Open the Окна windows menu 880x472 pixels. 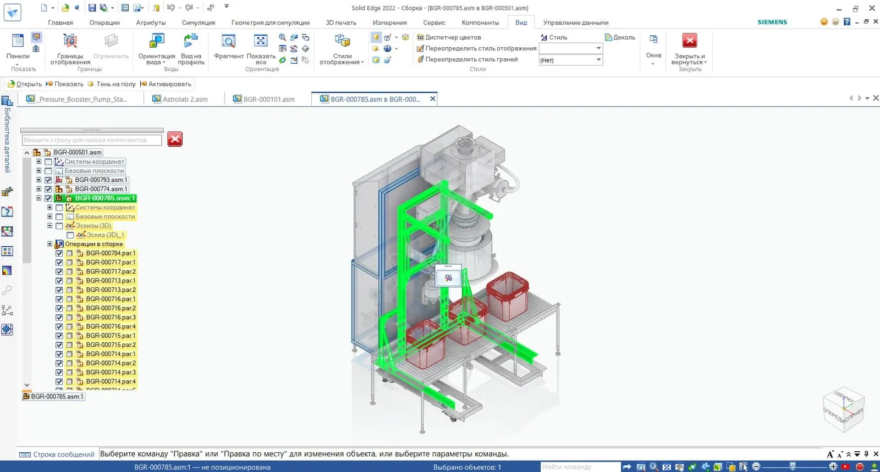653,49
